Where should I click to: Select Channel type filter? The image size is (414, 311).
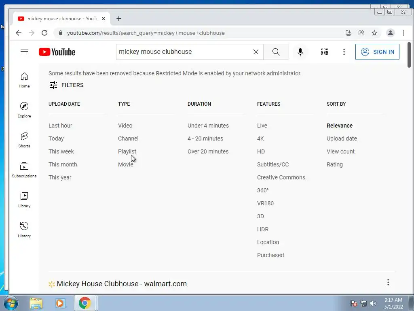128,138
